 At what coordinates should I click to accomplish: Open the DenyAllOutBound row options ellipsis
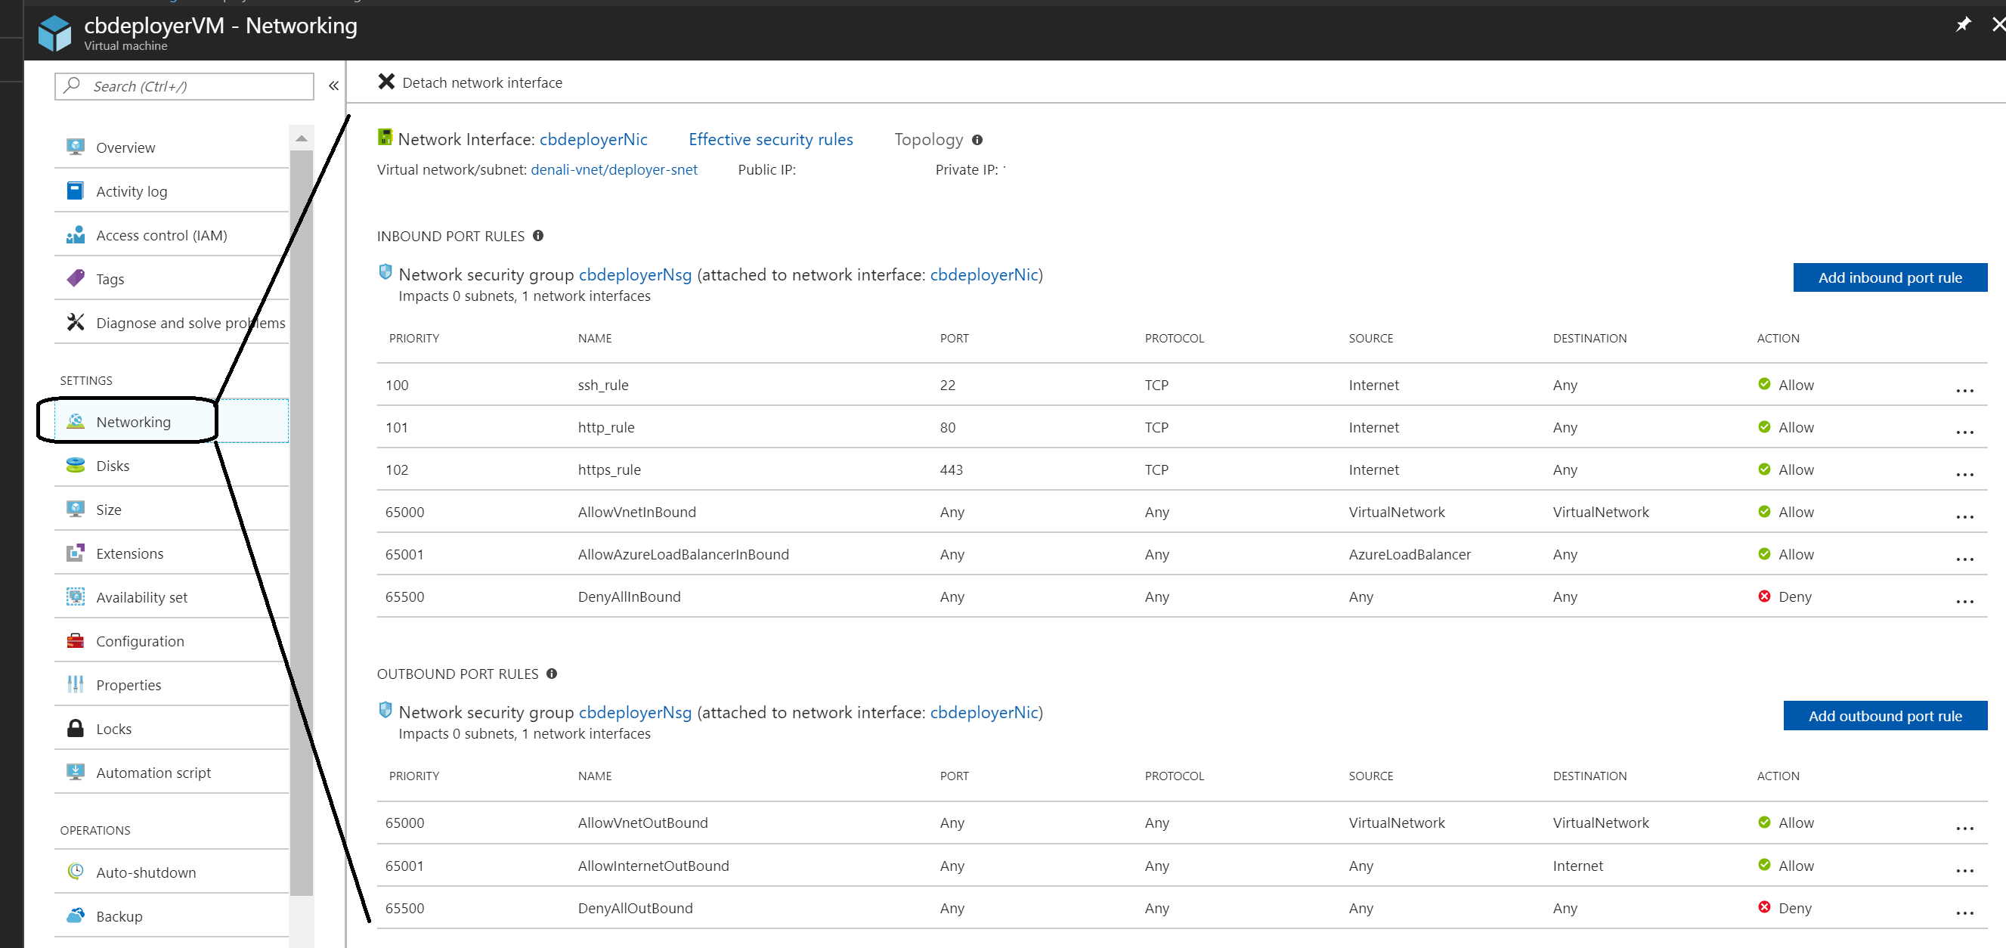1964,913
